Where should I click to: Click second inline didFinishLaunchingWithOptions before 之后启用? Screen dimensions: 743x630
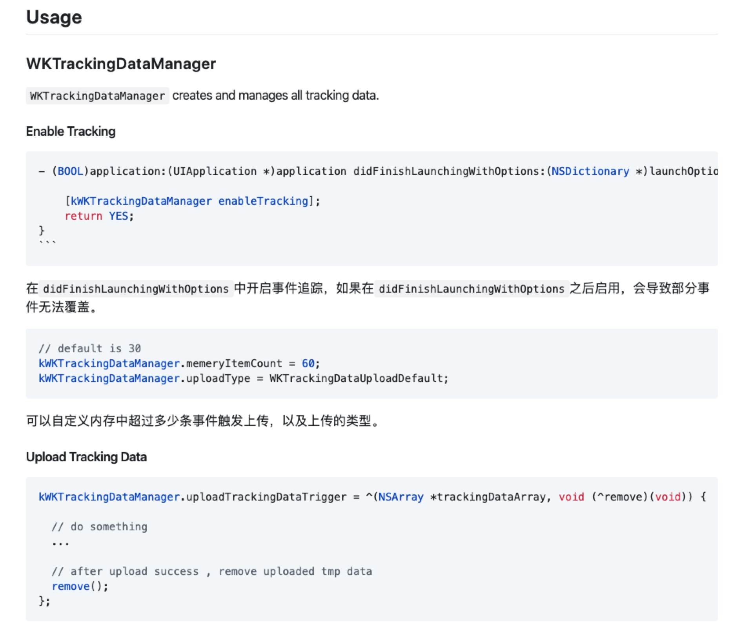(x=472, y=289)
